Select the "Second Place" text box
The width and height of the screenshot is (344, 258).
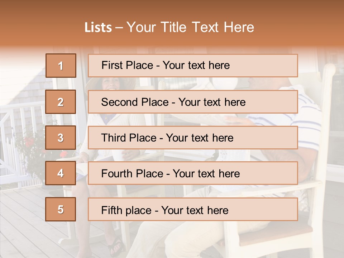193,102
